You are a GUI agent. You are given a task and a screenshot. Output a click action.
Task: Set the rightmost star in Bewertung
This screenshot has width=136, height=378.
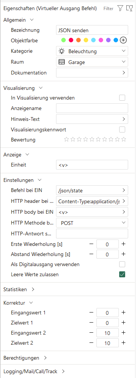pyautogui.click(x=124, y=139)
